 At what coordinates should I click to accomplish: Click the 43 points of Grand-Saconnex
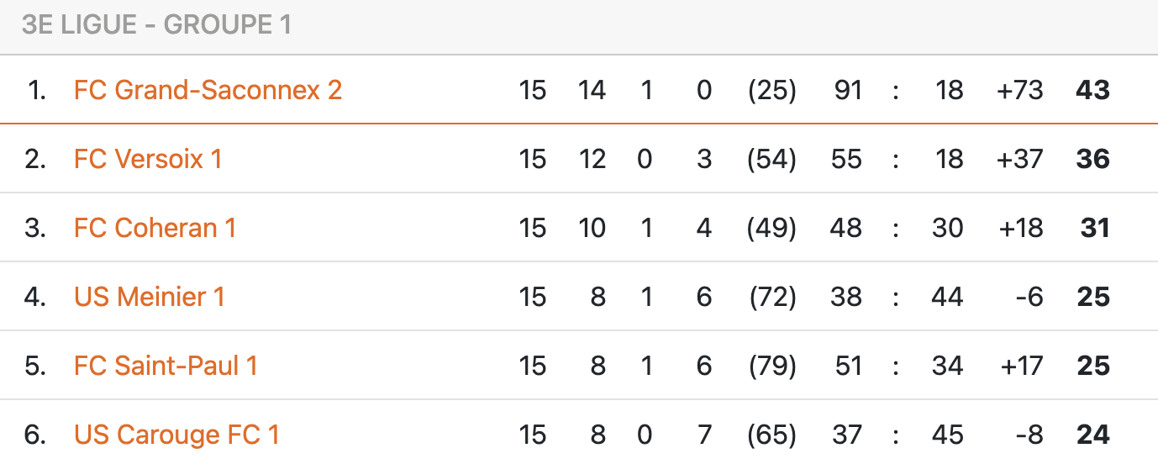pos(1093,90)
